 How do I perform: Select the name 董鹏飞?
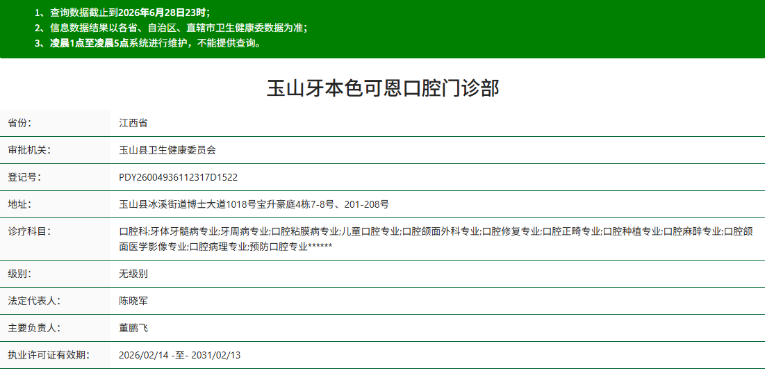pos(133,328)
